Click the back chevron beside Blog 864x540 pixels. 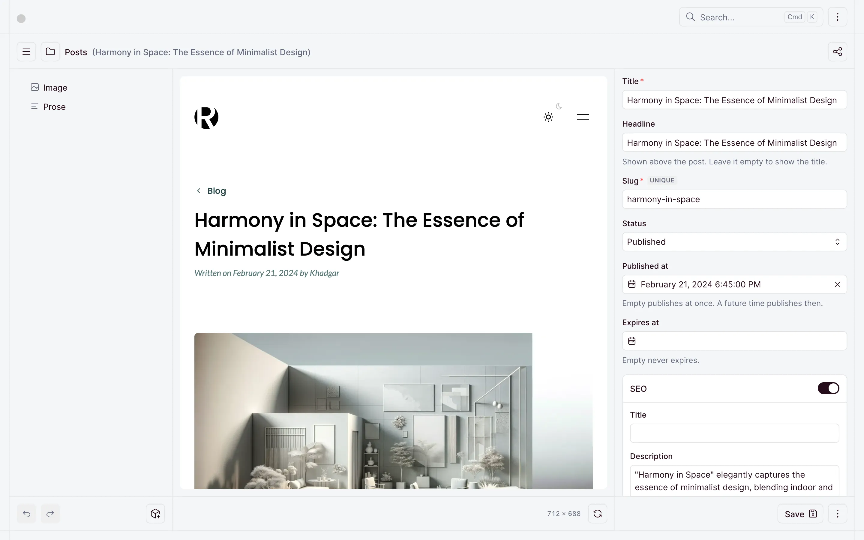[x=199, y=191]
